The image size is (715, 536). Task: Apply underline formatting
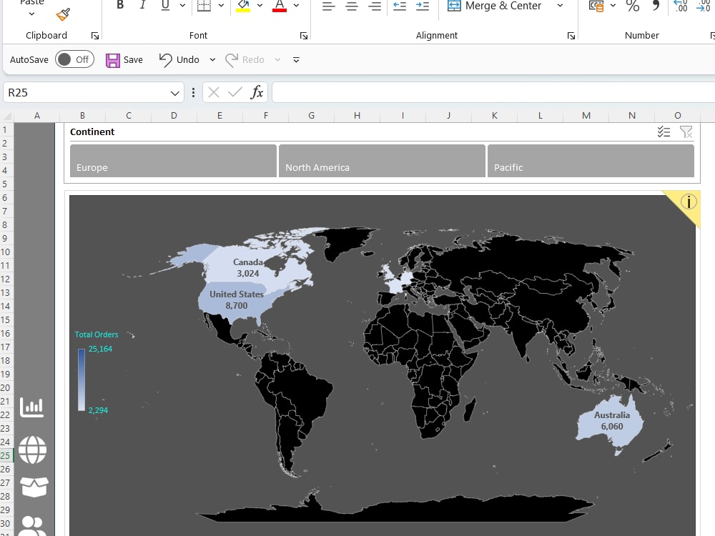165,5
